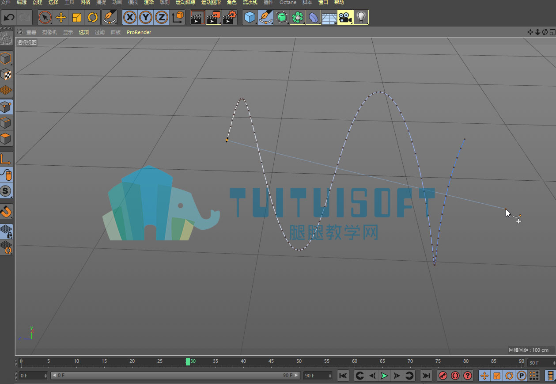The image size is (556, 384).
Task: Add a Floor environment object
Action: [x=329, y=18]
